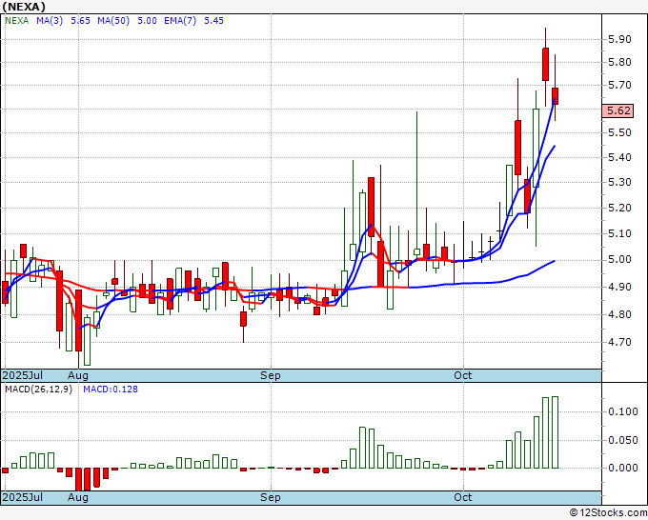Viewport: 648px width, 520px height.
Task: Click the MACD:0.128 value label
Action: click(111, 390)
